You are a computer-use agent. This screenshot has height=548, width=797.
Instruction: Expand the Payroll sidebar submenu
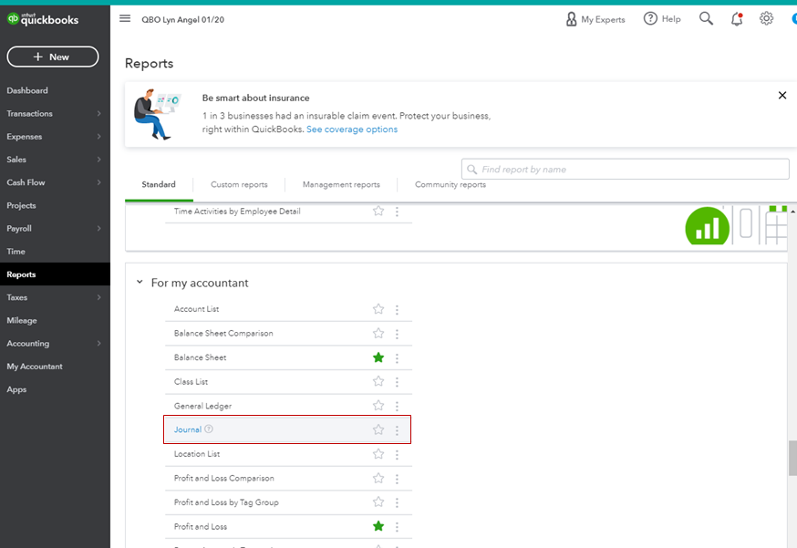coord(99,228)
